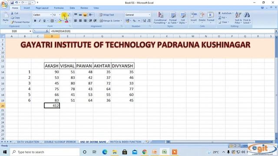Open Format as Table gallery
Image resolution: width=278 pixels, height=156 pixels.
(173, 18)
